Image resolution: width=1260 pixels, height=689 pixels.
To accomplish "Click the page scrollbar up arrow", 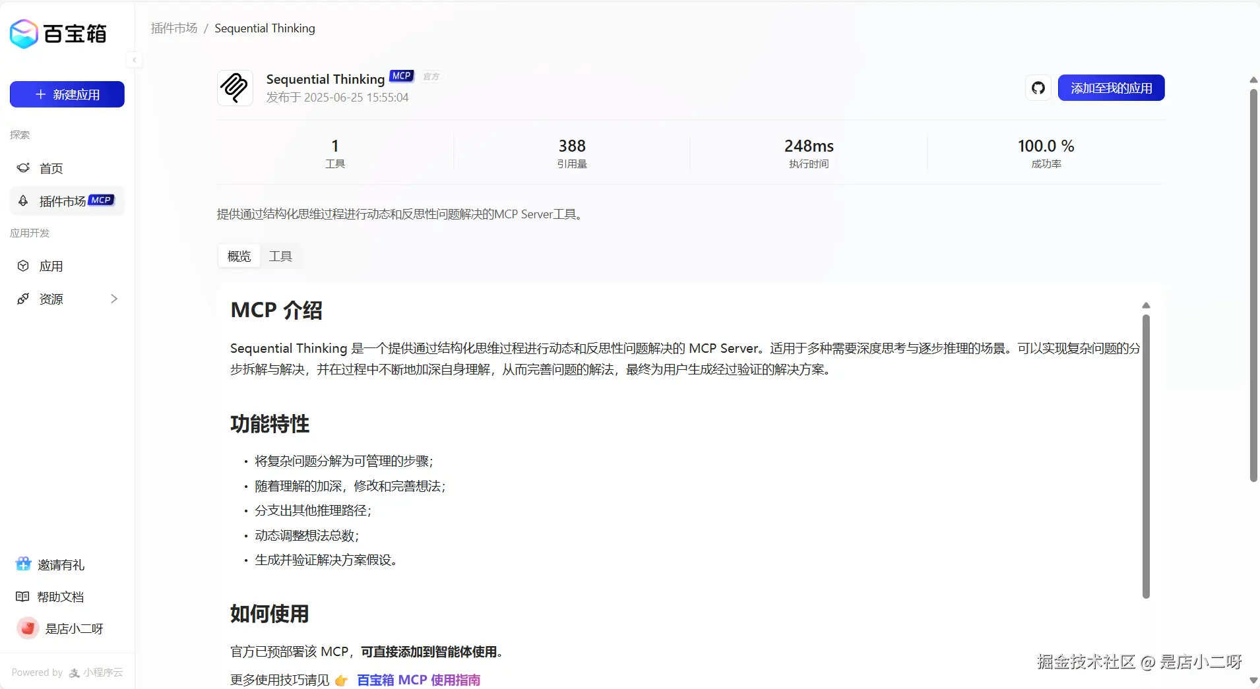I will [1253, 80].
